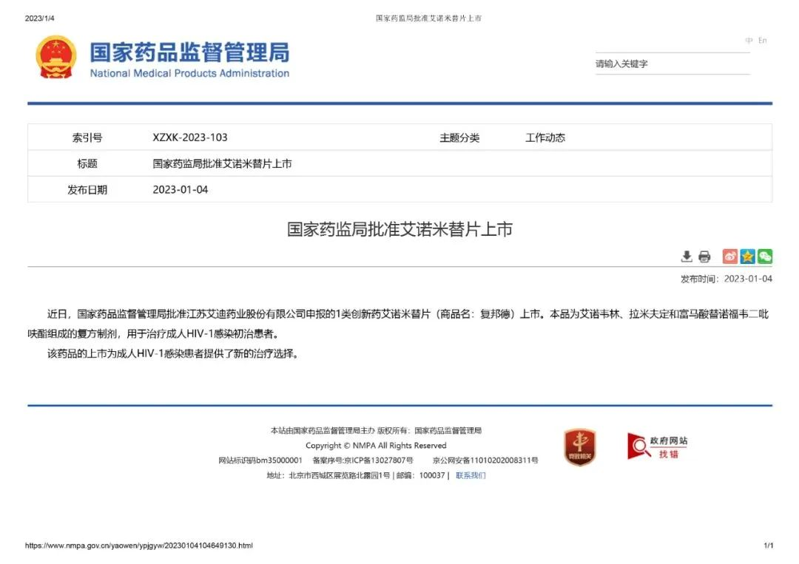Click the national emblem logo in header
Image resolution: width=799 pixels, height=564 pixels.
(x=56, y=57)
